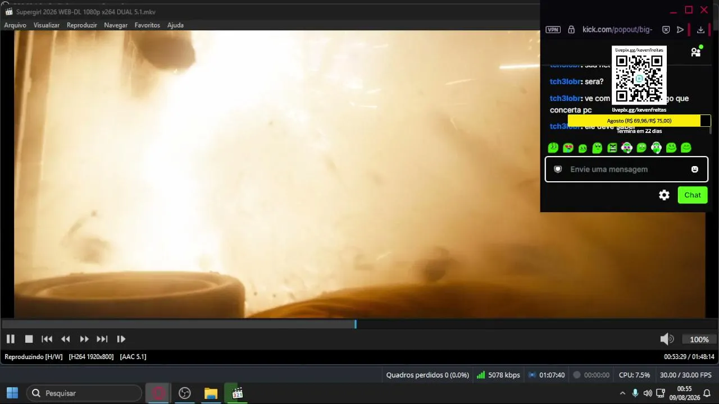Open the ad blocker shield icon
Image resolution: width=719 pixels, height=404 pixels.
pyautogui.click(x=666, y=30)
